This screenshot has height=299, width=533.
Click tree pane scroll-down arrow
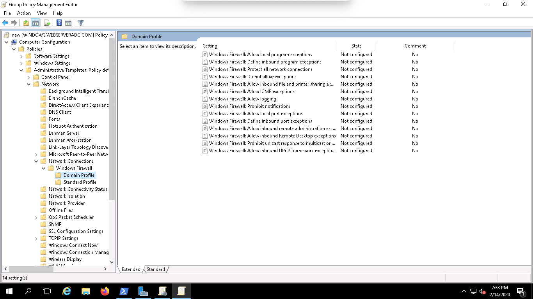(112, 262)
